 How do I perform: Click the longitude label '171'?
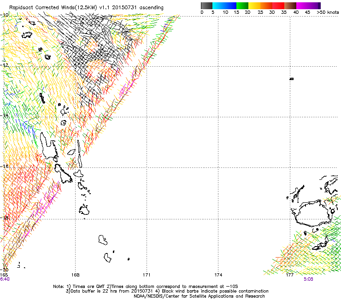[x=147, y=275]
